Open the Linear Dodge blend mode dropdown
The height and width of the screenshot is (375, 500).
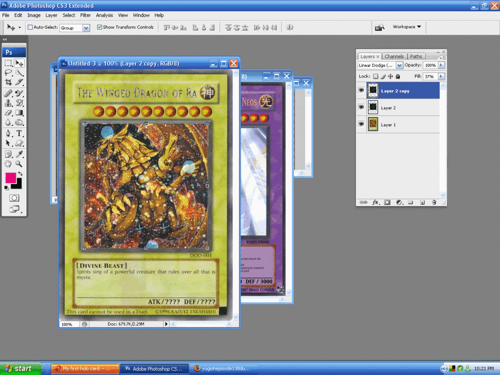pos(399,65)
